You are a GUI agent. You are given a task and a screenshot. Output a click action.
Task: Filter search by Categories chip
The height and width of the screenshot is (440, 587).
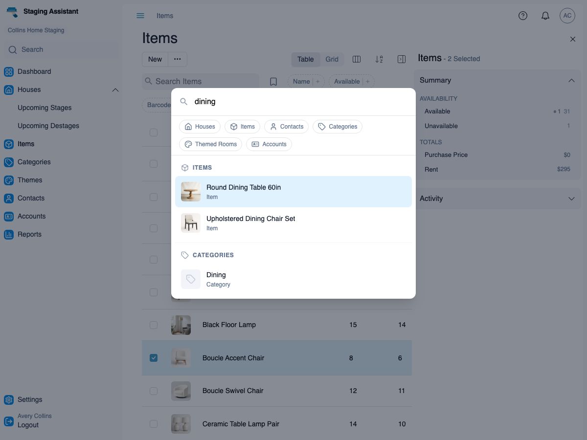pyautogui.click(x=338, y=127)
